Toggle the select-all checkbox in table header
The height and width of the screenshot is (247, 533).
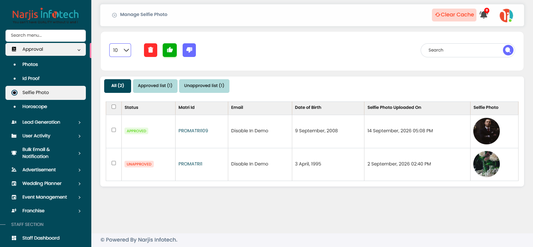click(x=114, y=107)
